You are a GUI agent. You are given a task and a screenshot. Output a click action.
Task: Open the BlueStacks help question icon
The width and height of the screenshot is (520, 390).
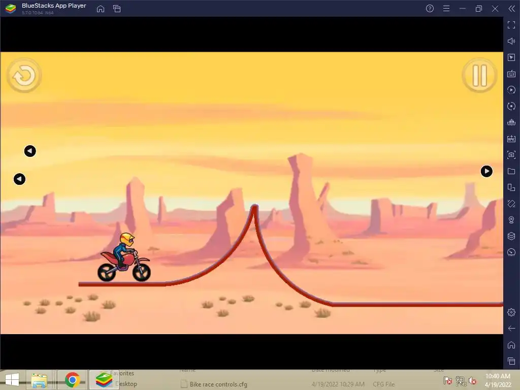tap(430, 9)
